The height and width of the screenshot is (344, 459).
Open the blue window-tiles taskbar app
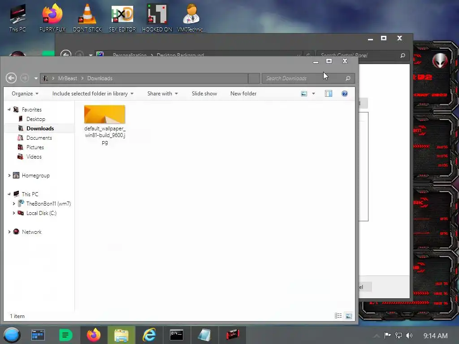tap(38, 335)
